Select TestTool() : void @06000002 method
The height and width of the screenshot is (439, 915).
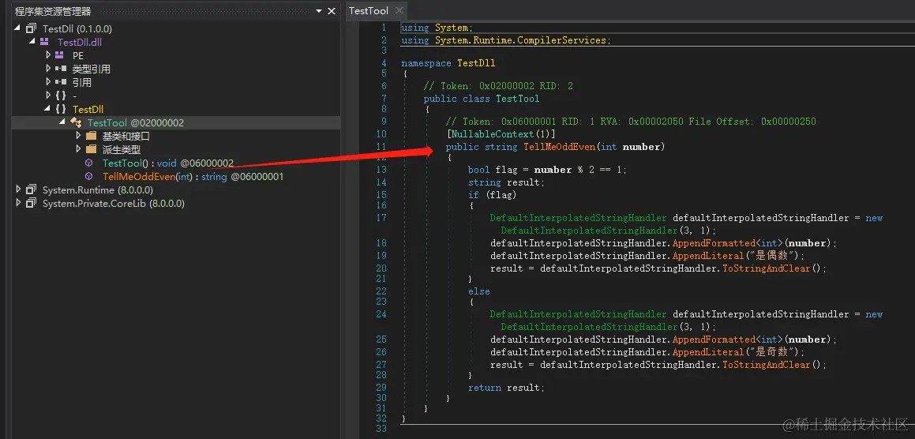coord(168,163)
